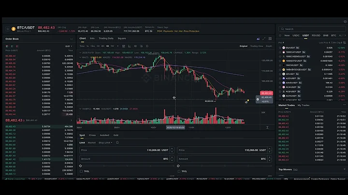Click the buy-side Amount BTC field
348x195 pixels.
(127, 159)
